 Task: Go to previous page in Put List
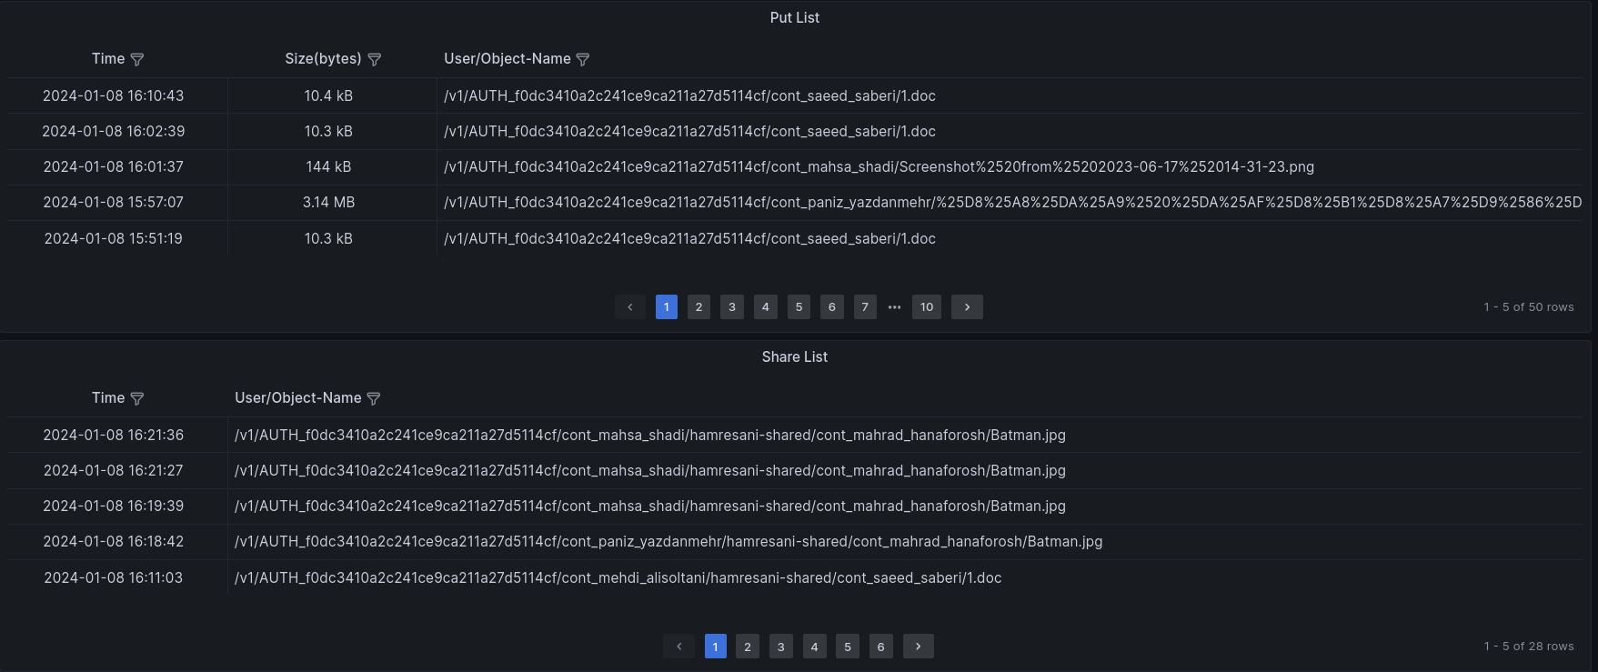pos(630,307)
